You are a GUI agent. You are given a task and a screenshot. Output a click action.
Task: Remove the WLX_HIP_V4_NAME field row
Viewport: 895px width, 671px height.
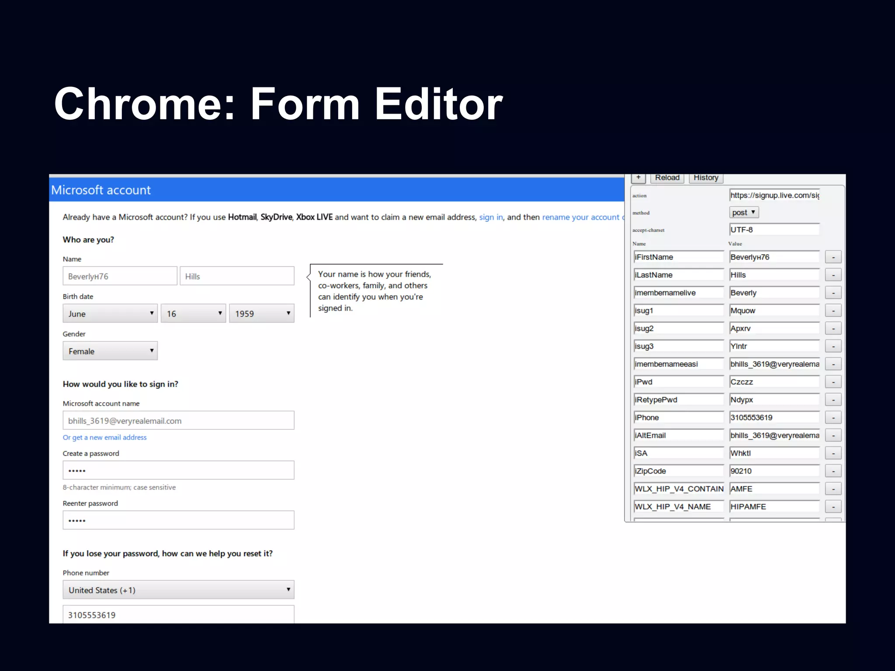[x=833, y=507]
